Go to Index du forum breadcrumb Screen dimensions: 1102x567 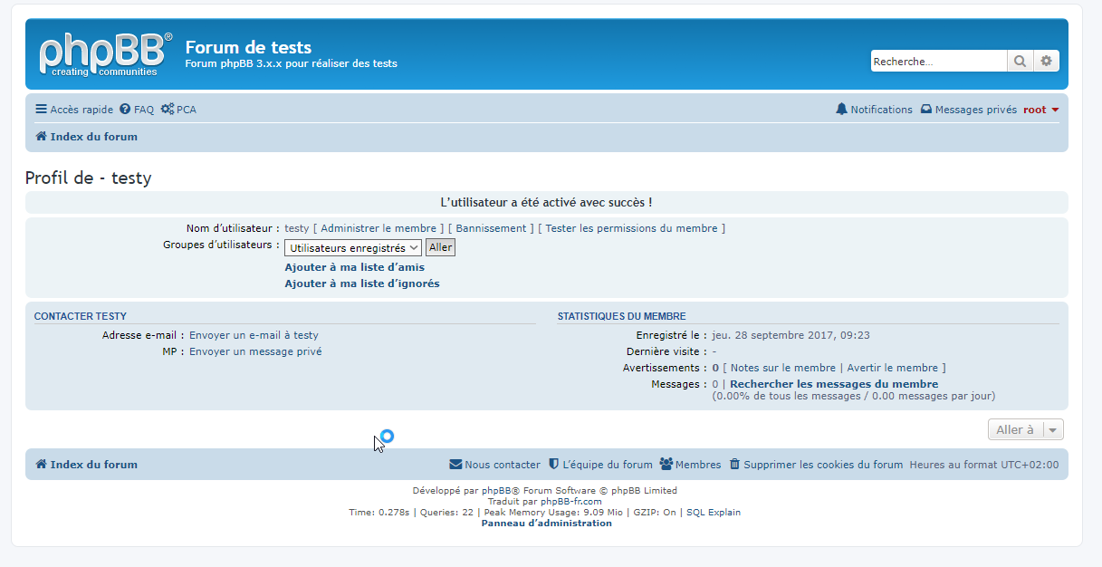click(87, 137)
